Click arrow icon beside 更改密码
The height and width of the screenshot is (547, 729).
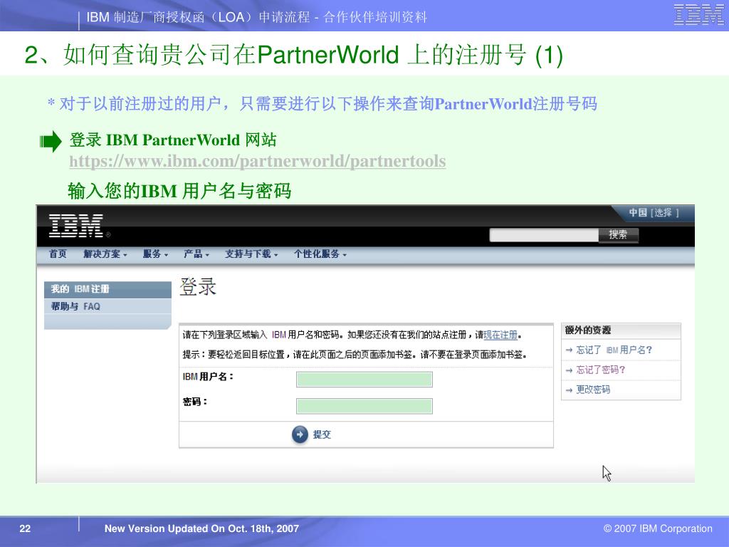pos(569,390)
